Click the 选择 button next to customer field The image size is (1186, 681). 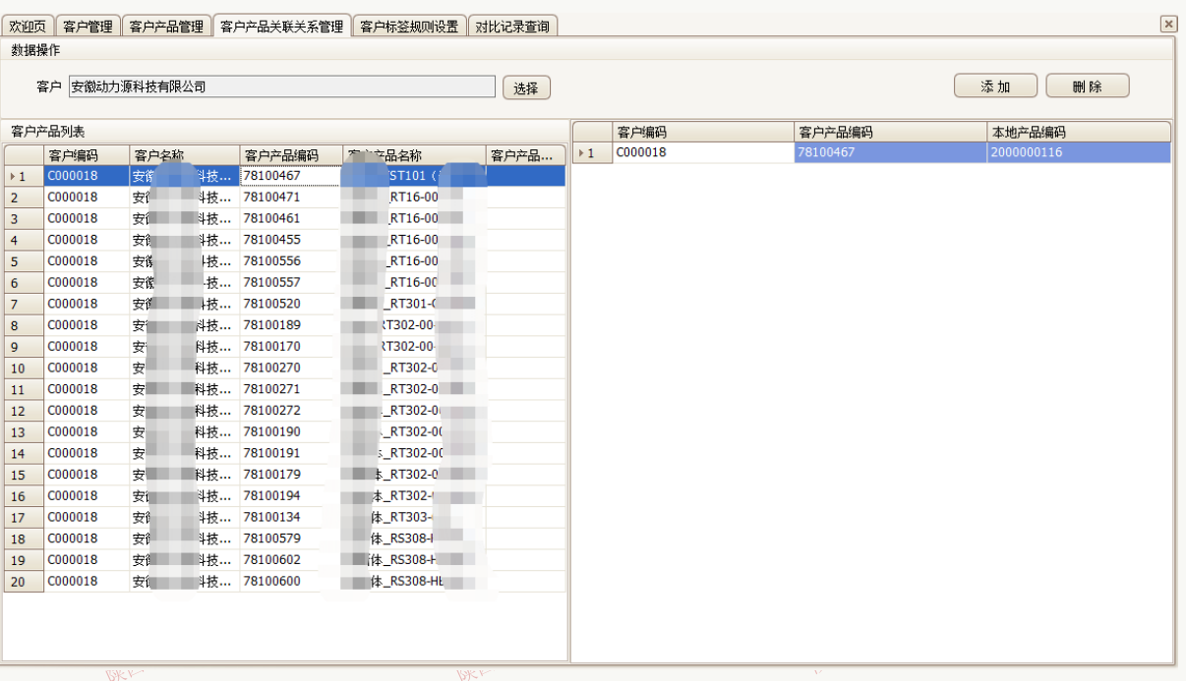pyautogui.click(x=526, y=87)
